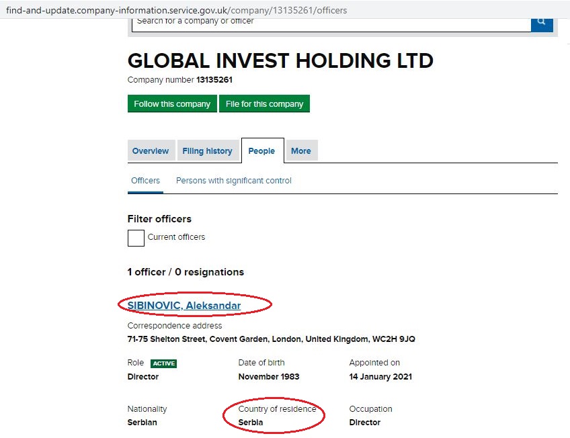
Task: Open the More tab
Action: tap(301, 150)
